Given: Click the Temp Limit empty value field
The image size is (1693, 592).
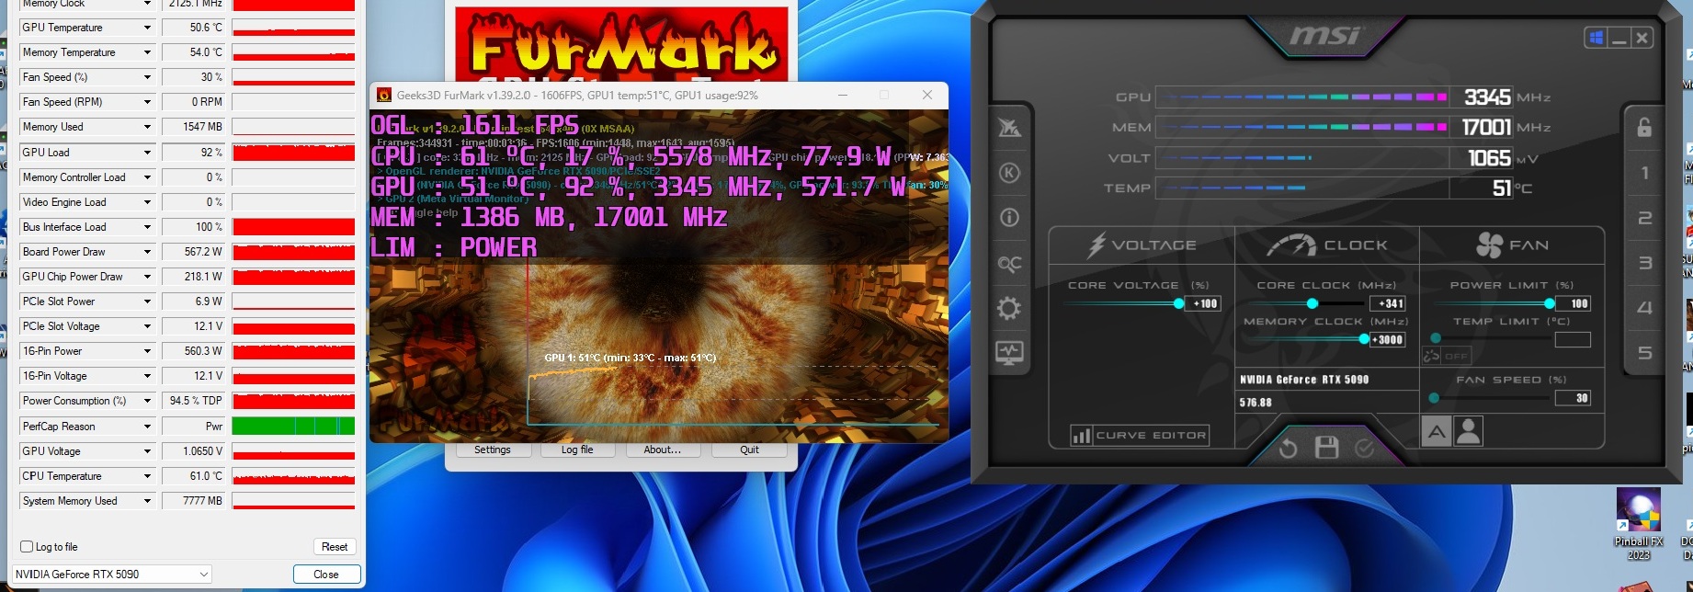Looking at the screenshot, I should 1573,339.
